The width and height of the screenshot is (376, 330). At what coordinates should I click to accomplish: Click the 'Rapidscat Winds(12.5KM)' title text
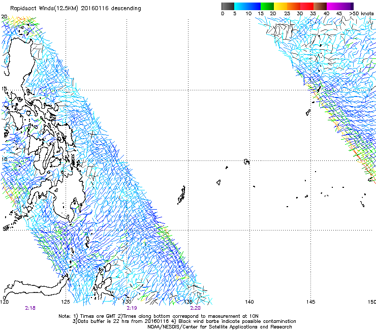(44, 9)
